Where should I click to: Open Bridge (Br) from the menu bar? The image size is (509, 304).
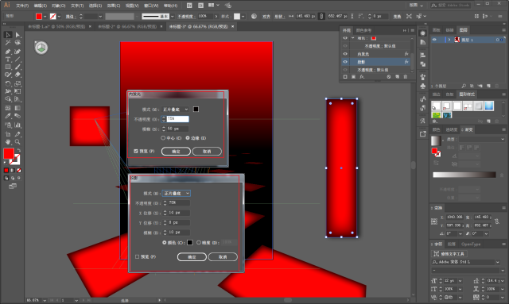coord(189,6)
